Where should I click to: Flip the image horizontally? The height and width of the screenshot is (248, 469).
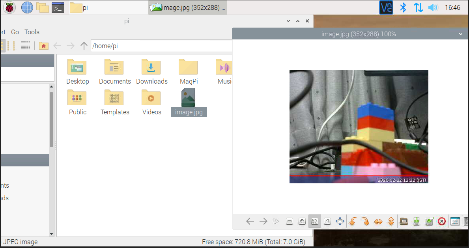[x=378, y=222]
